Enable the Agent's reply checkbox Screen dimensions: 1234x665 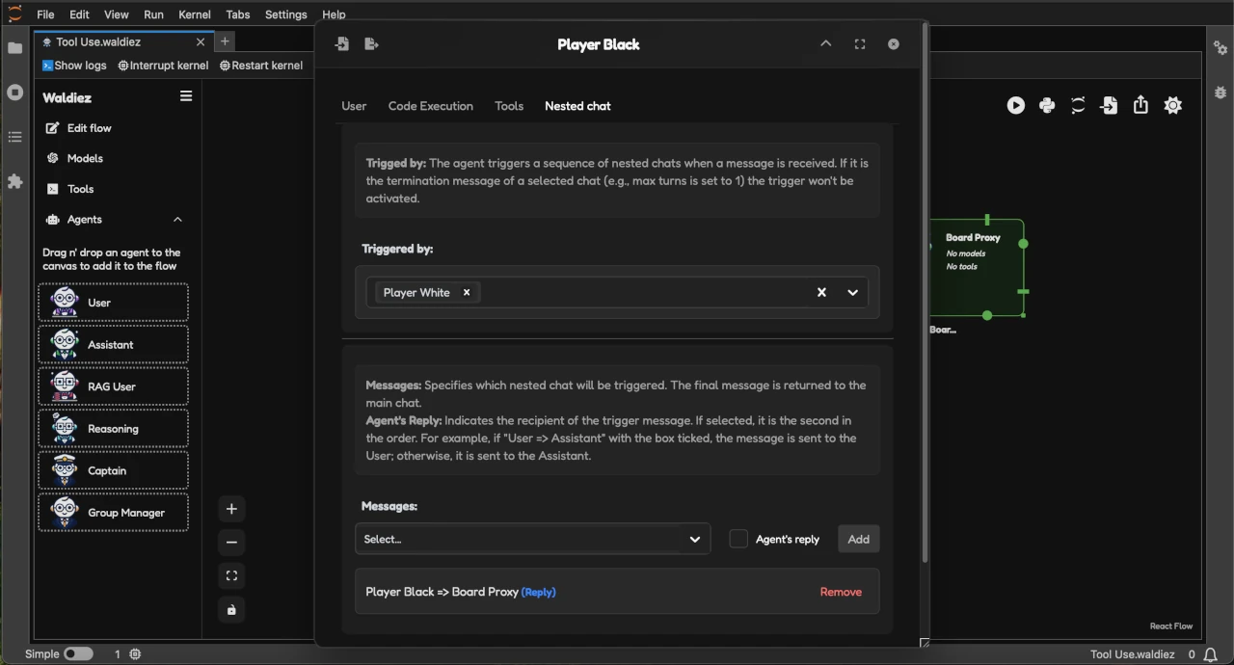click(x=738, y=539)
